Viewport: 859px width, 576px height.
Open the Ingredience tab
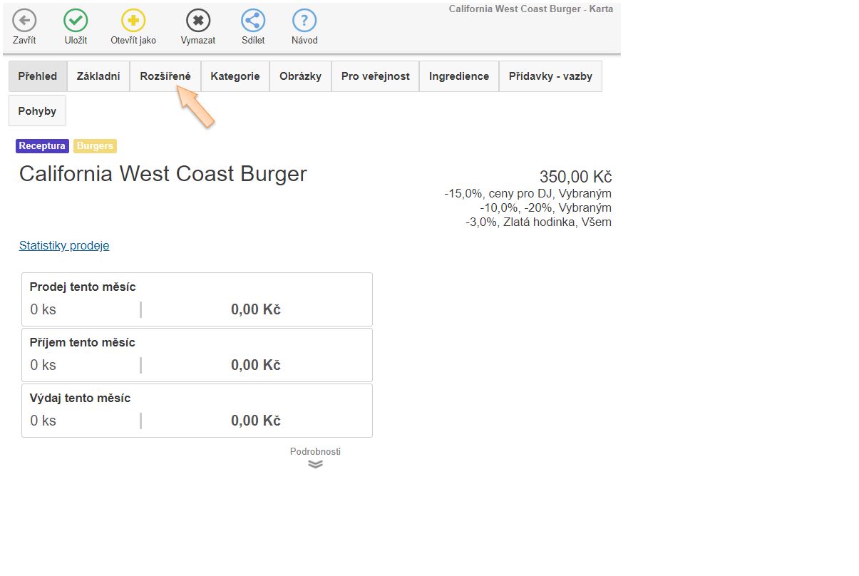(x=459, y=76)
